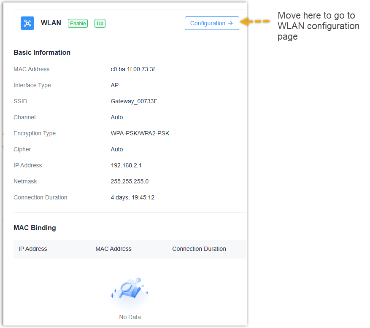Click the Interface Type value AP
This screenshot has height=328, width=370.
tap(115, 85)
